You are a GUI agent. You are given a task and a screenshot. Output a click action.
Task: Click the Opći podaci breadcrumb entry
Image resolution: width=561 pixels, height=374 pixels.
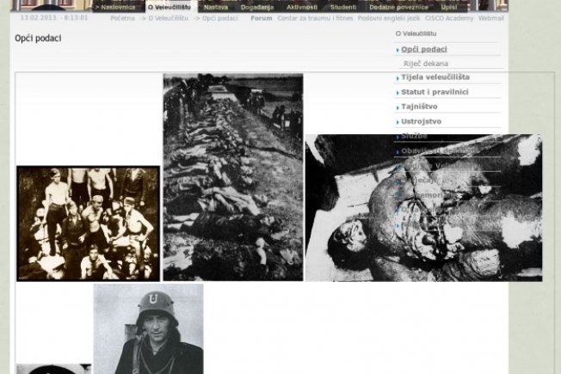[220, 18]
